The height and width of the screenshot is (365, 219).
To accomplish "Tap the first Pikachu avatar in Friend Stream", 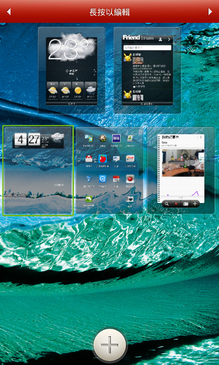I will click(x=127, y=57).
